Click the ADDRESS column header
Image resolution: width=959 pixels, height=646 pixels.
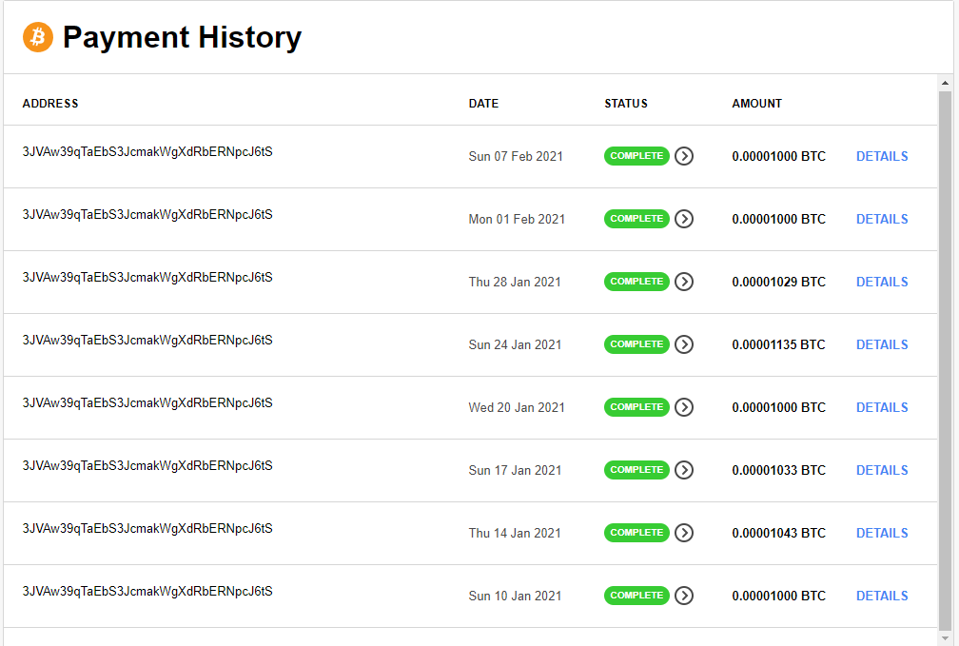click(50, 104)
